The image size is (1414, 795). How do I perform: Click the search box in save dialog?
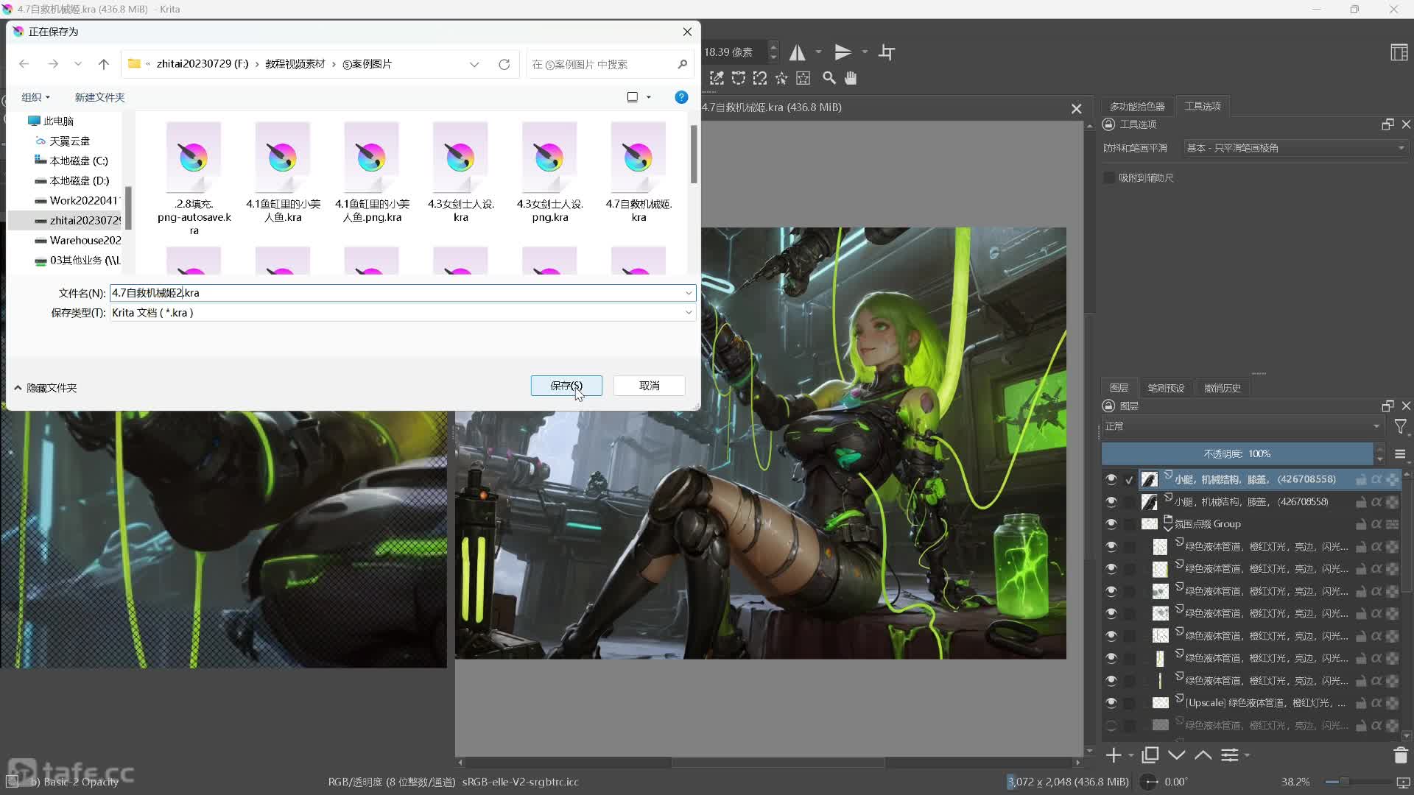coord(610,65)
